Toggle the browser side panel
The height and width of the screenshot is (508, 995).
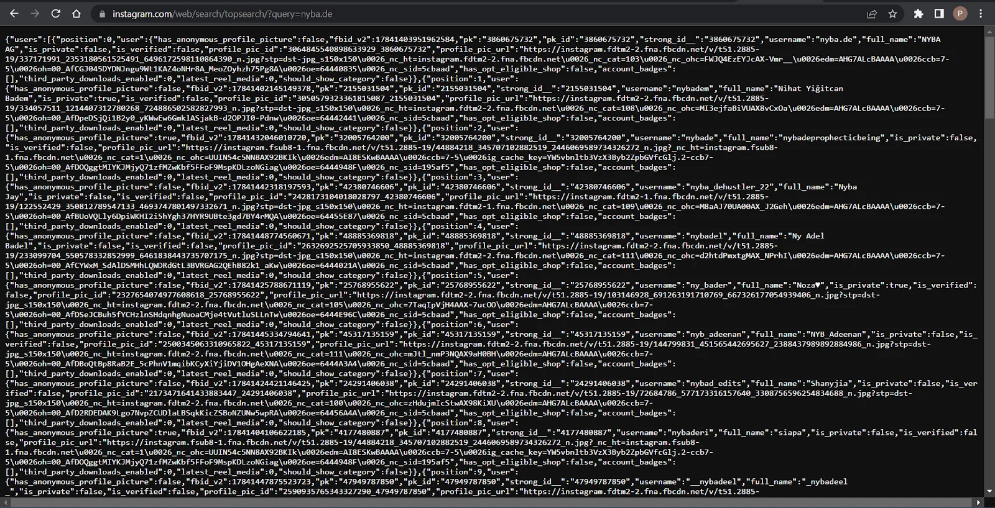click(939, 14)
